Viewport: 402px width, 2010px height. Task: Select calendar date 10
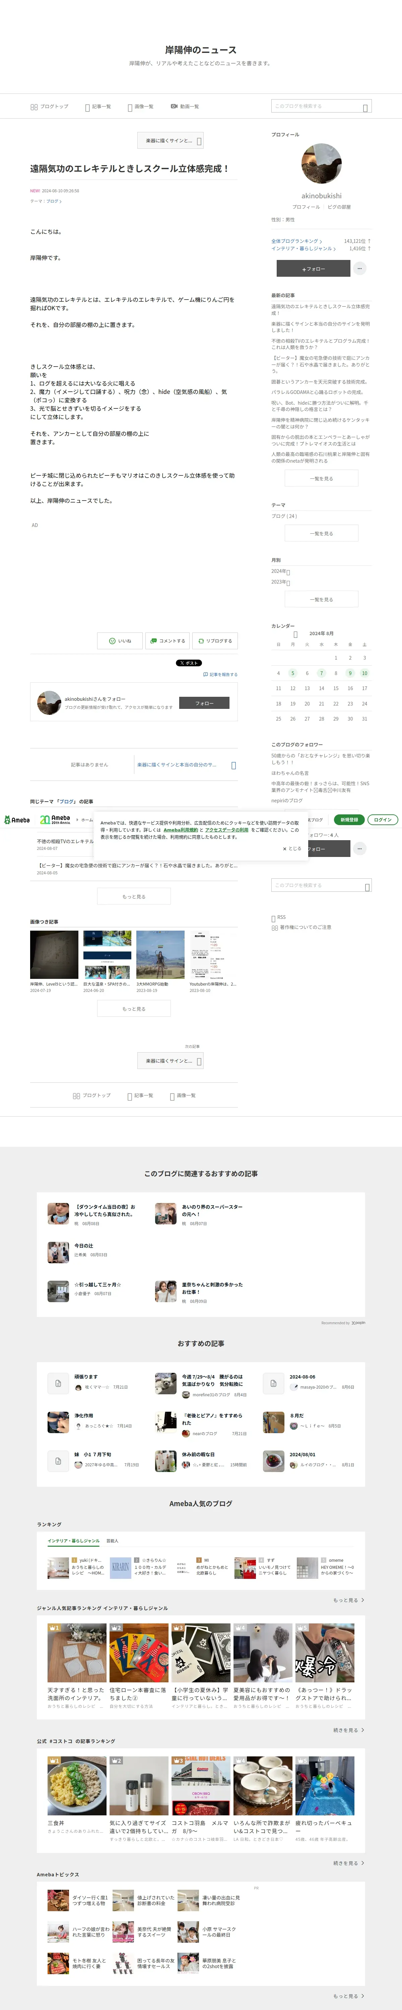click(x=364, y=673)
